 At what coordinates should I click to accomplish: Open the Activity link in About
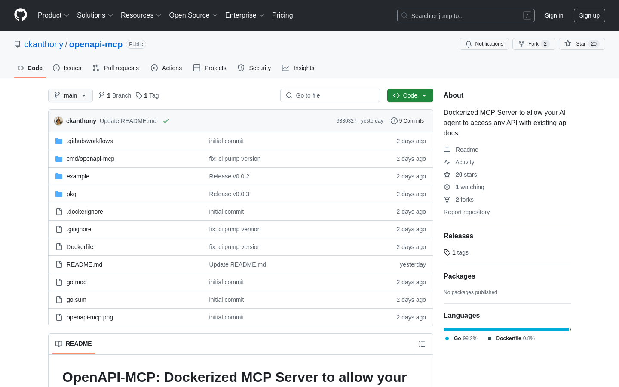(x=459, y=162)
